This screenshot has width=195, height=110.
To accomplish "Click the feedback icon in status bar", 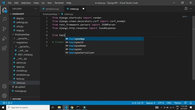I will click(x=186, y=103).
